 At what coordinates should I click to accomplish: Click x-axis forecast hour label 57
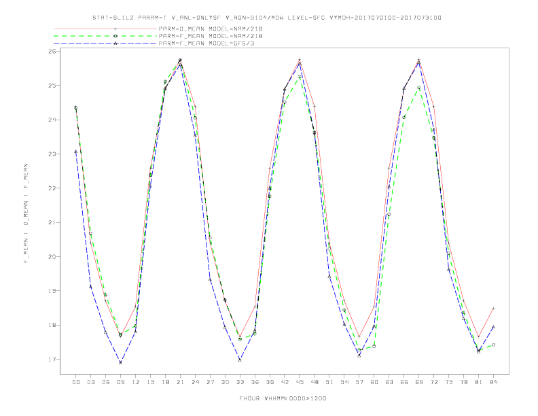point(359,382)
